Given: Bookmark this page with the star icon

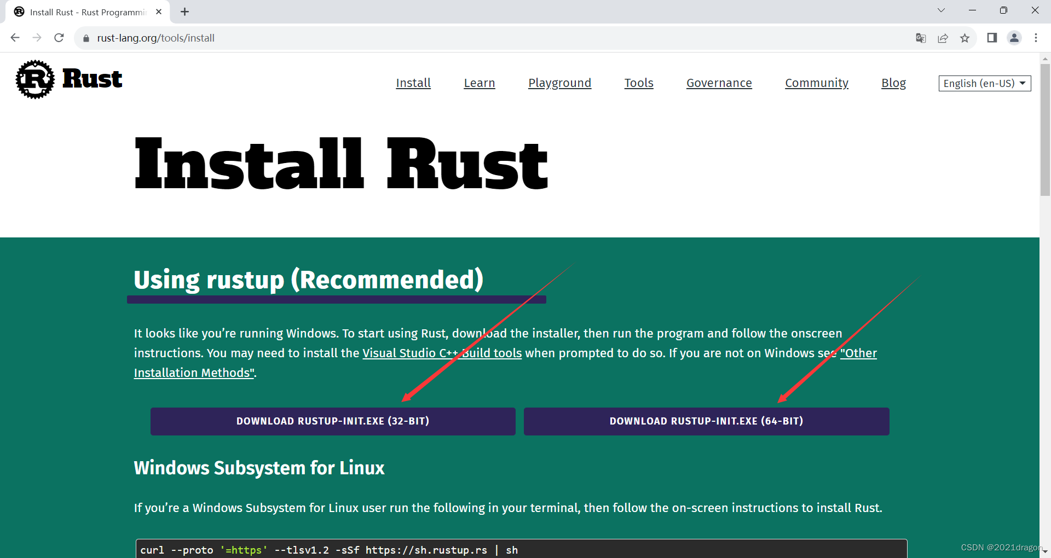Looking at the screenshot, I should click(965, 38).
